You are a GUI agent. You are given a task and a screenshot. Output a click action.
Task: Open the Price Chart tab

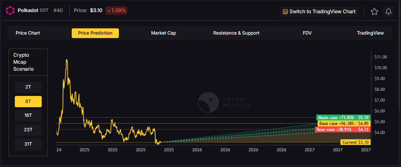28,33
